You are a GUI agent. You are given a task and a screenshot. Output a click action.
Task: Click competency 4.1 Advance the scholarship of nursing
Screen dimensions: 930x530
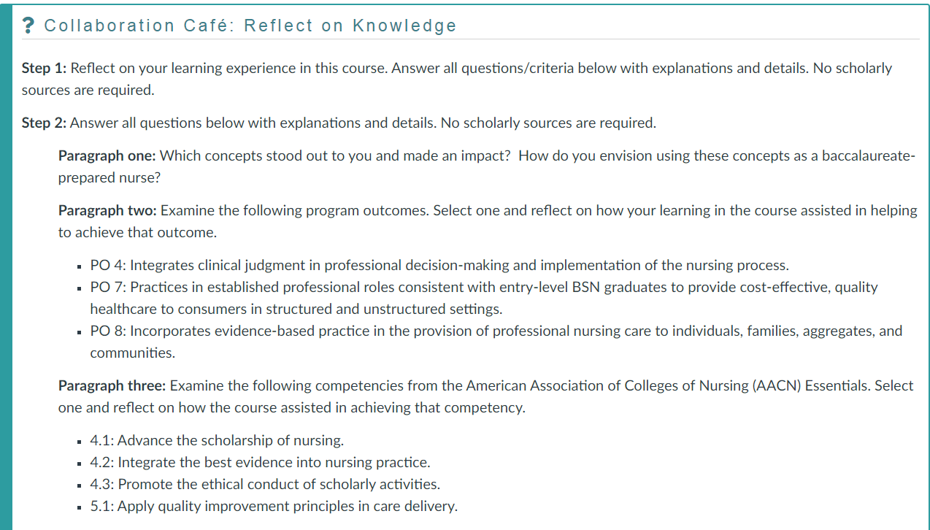point(217,440)
